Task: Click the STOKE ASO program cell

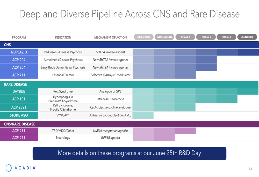Action: tap(19, 115)
